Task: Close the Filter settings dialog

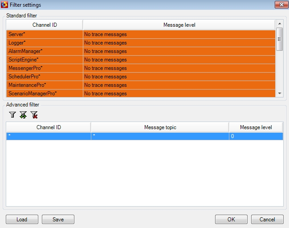Action: [281, 4]
